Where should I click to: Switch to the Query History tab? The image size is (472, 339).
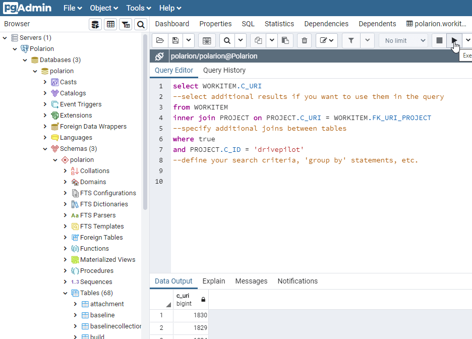coord(224,70)
